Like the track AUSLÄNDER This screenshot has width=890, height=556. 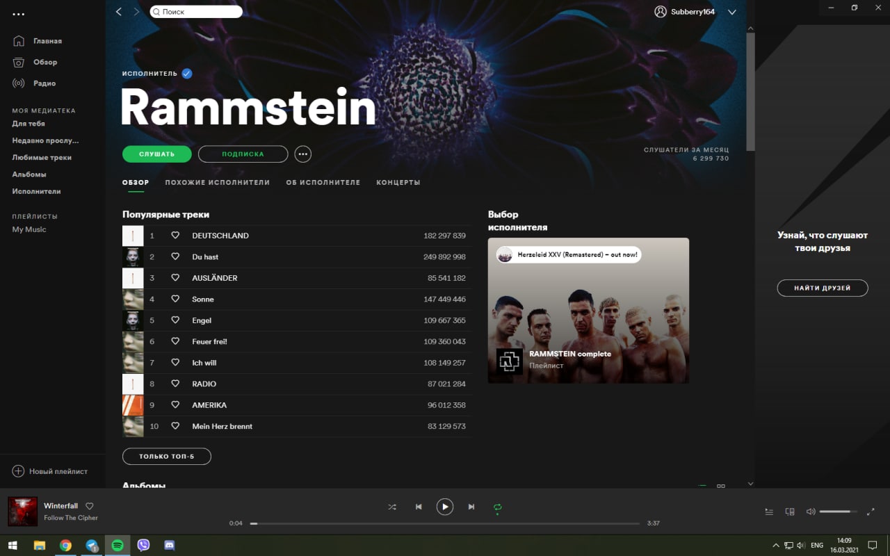[x=175, y=278]
